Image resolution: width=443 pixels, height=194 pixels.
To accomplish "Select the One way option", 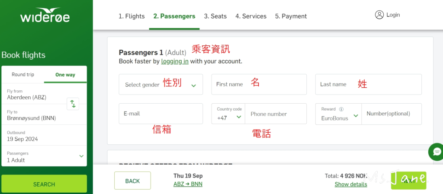I will tap(65, 75).
